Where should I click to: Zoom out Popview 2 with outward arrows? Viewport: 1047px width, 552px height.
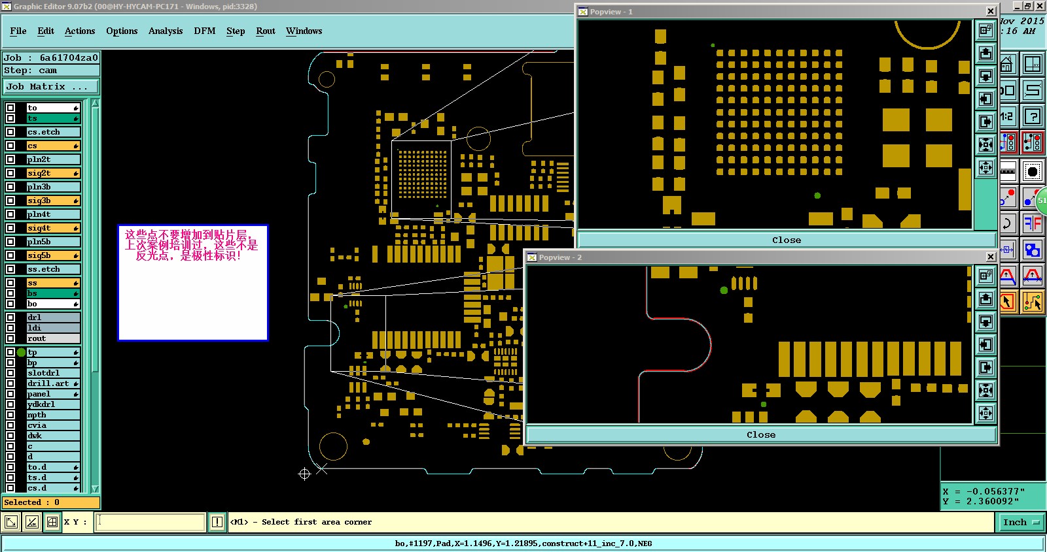[985, 413]
